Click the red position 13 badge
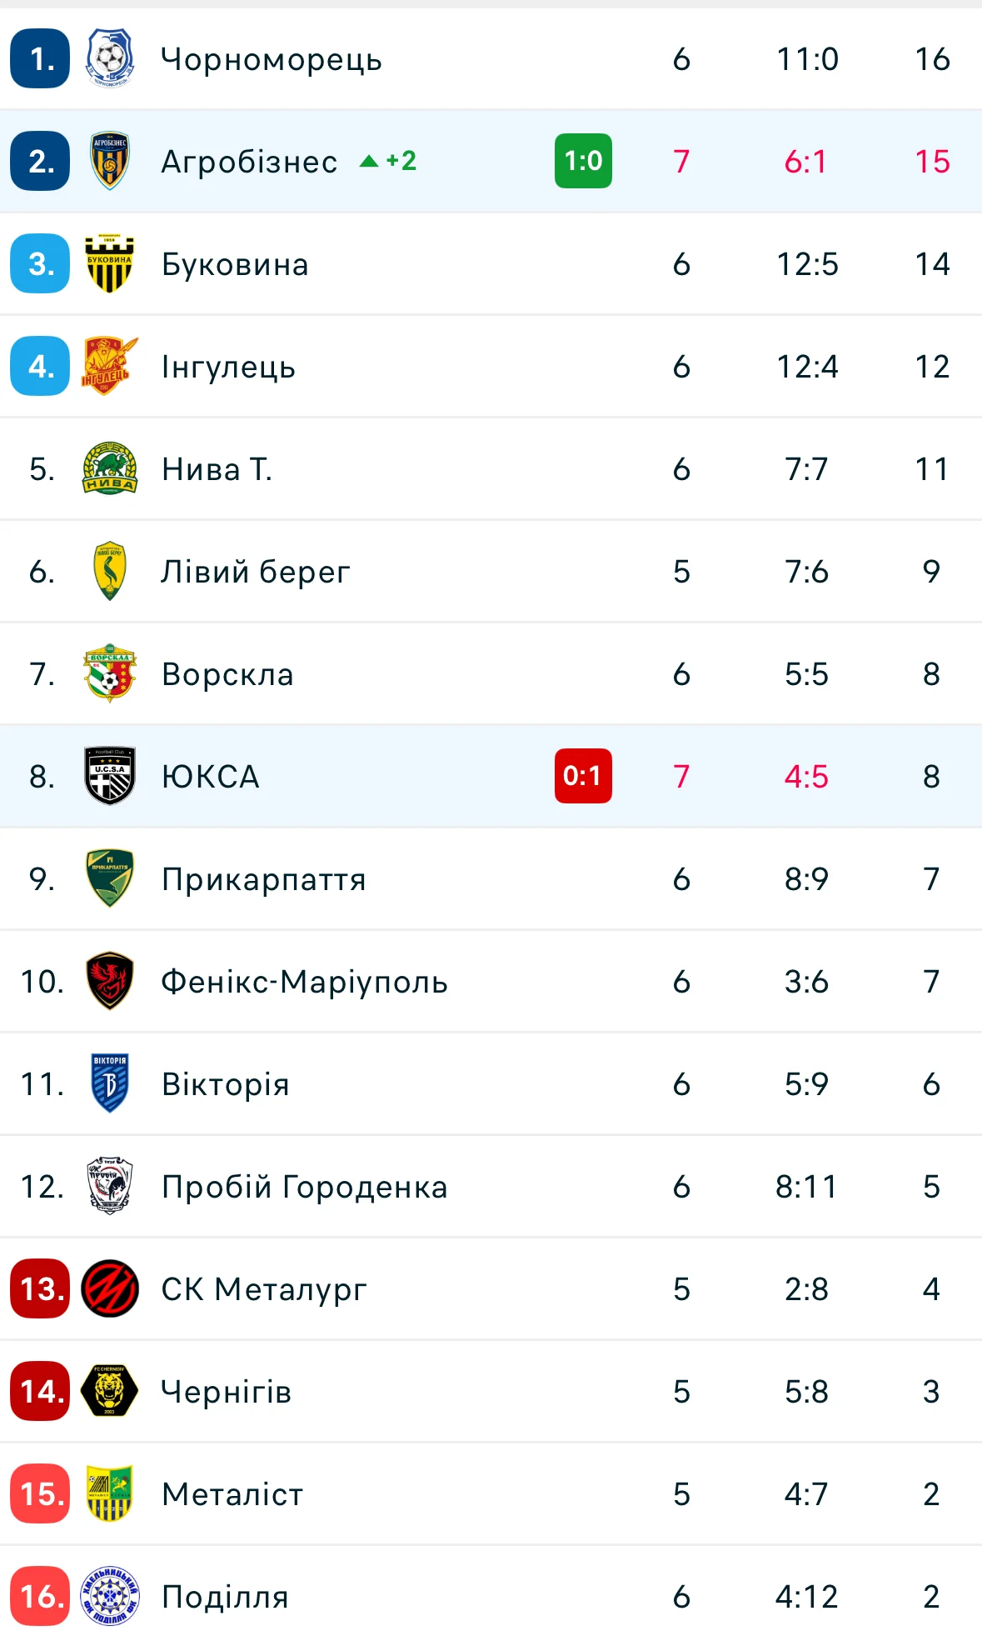 click(x=40, y=1288)
